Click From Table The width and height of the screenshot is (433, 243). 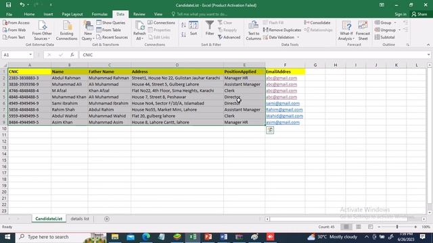pos(109,30)
